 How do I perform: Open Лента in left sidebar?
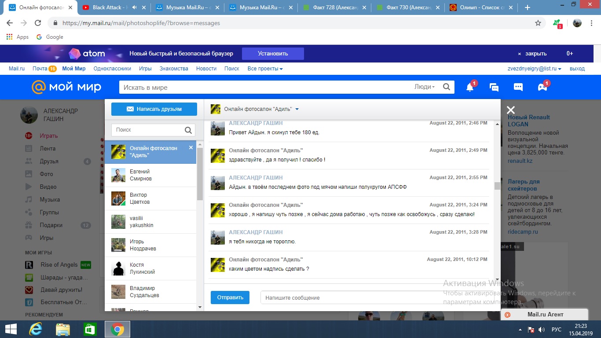tap(48, 148)
